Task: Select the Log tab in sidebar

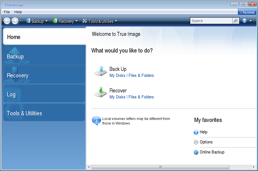Action: [44, 94]
